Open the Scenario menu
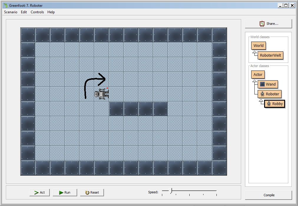This screenshot has height=206, width=298. [x=11, y=12]
